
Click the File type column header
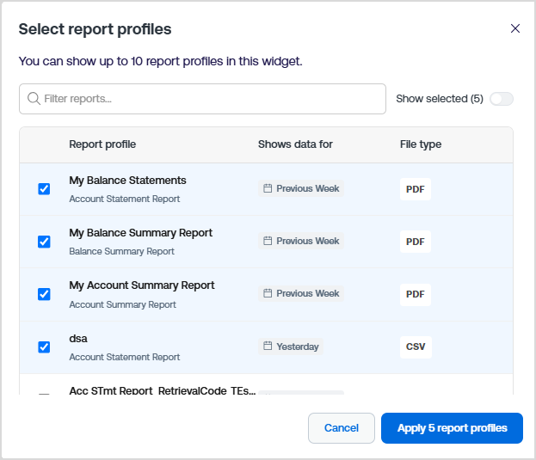(421, 144)
